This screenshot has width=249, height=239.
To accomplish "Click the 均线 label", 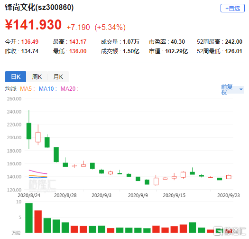I will coord(10,89).
